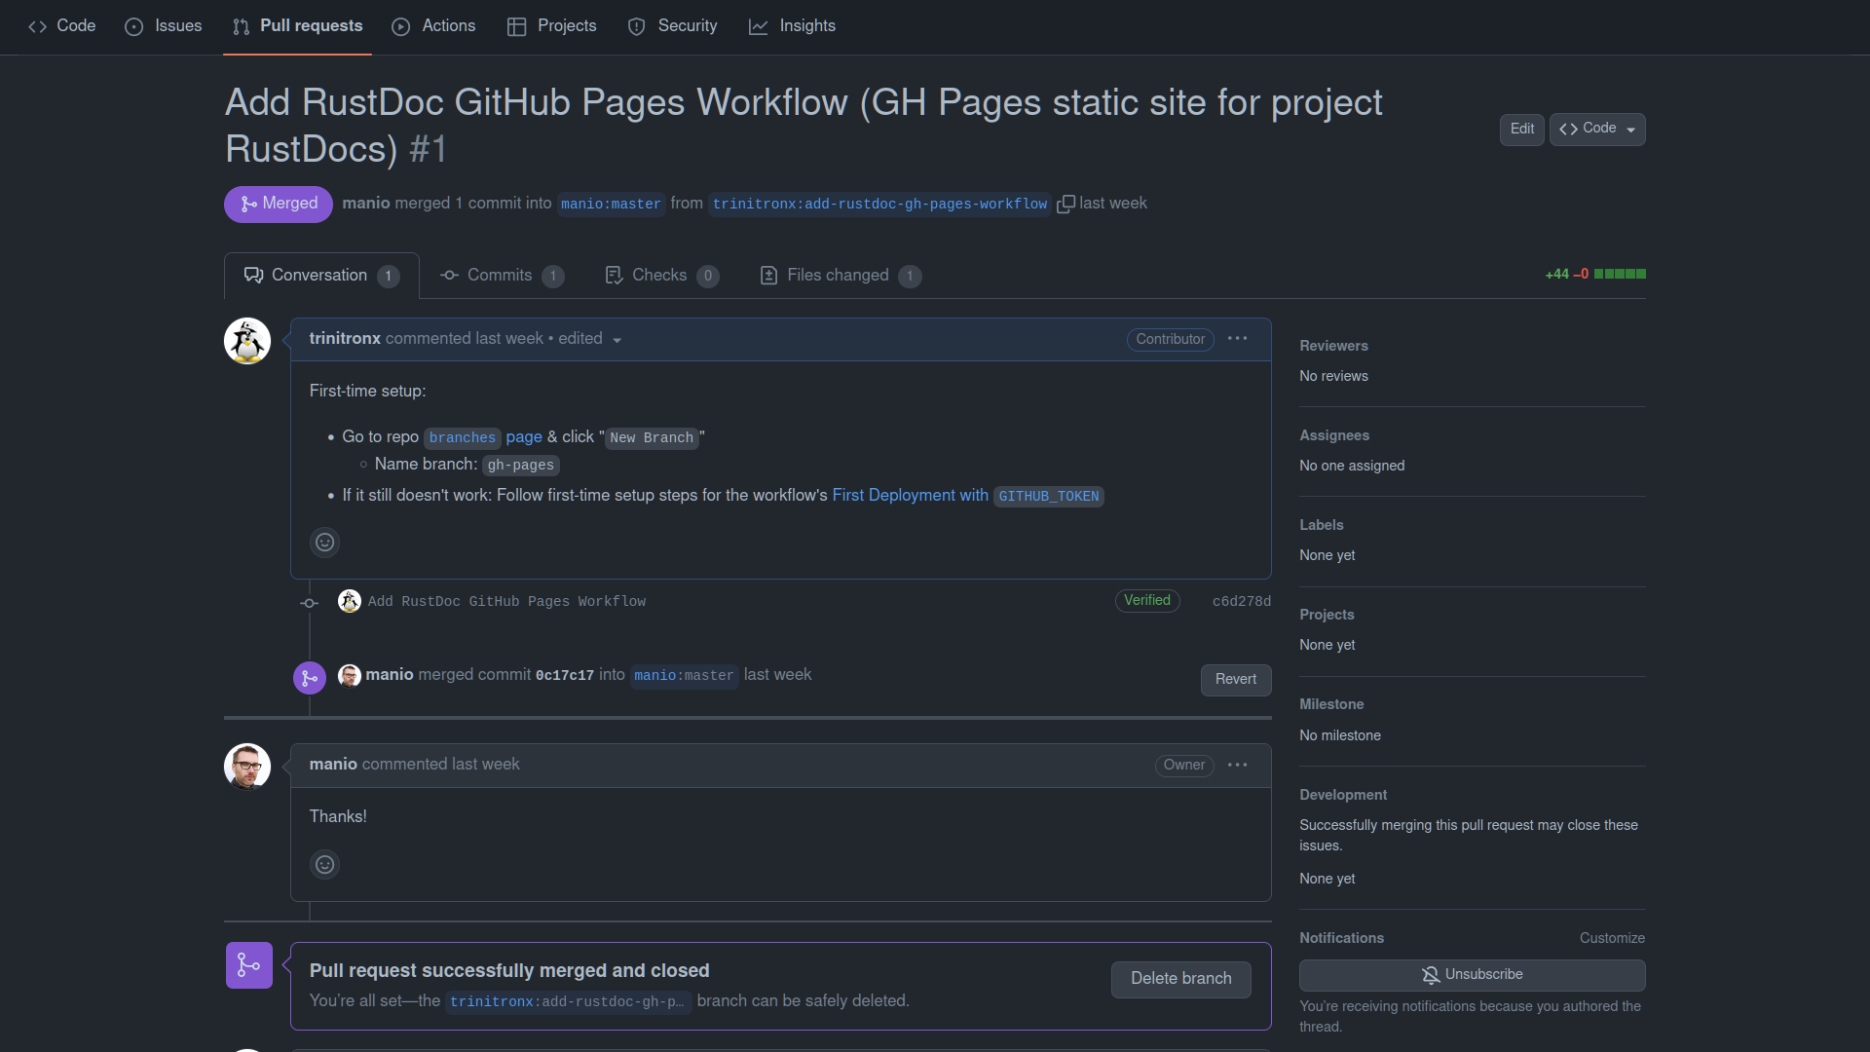Screen dimensions: 1870x1052
Task: Open the Code dropdown button
Action: coord(1597,129)
